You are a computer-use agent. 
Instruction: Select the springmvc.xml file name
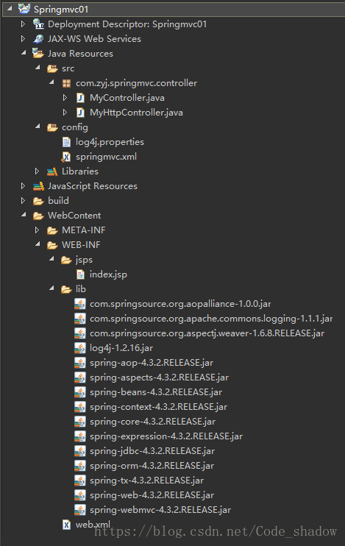[106, 157]
